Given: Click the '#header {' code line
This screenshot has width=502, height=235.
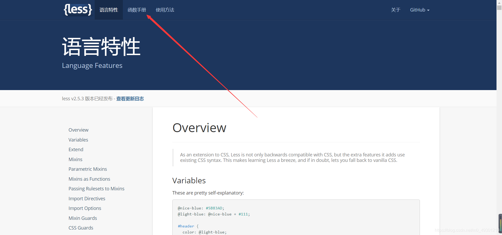Looking at the screenshot, I should coord(188,226).
